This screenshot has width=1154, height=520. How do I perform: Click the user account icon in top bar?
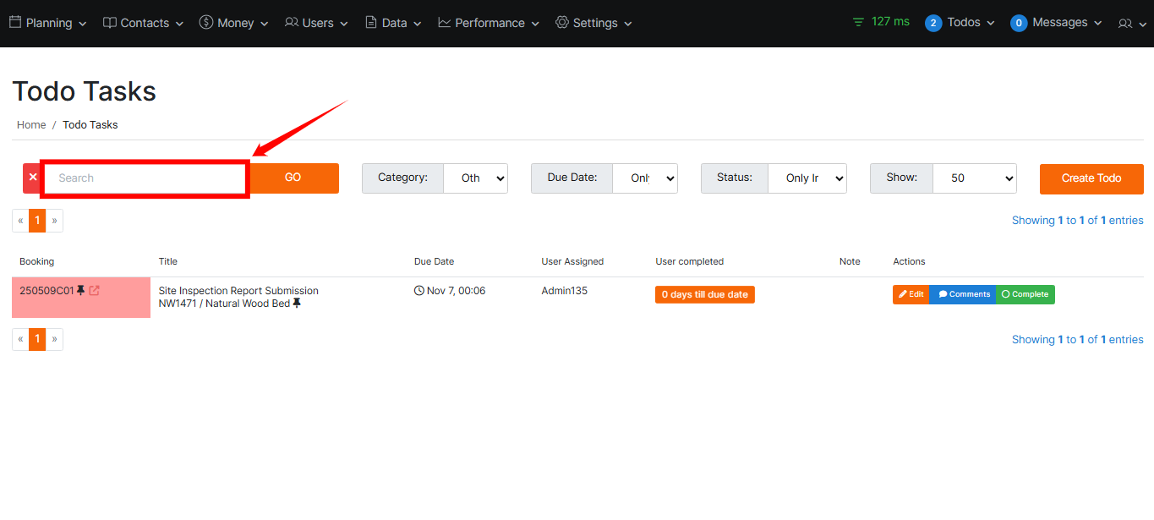[x=1130, y=23]
